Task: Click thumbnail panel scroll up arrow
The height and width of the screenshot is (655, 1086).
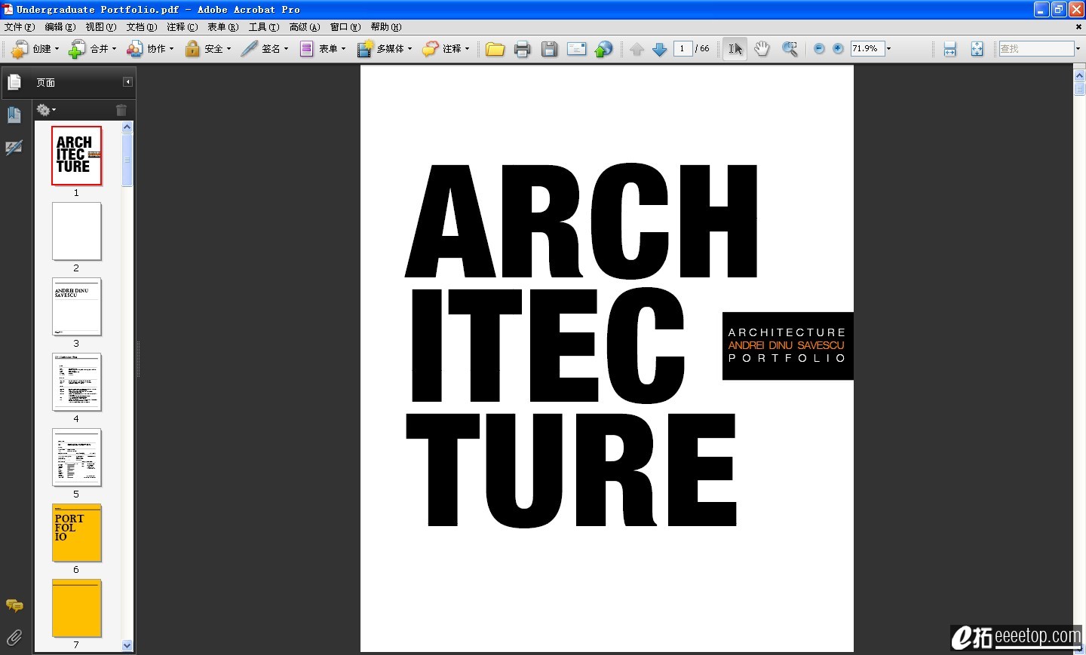Action: click(x=127, y=127)
